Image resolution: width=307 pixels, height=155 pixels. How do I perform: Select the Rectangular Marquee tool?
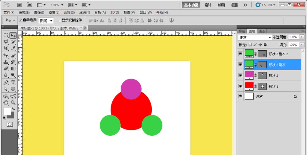6,35
